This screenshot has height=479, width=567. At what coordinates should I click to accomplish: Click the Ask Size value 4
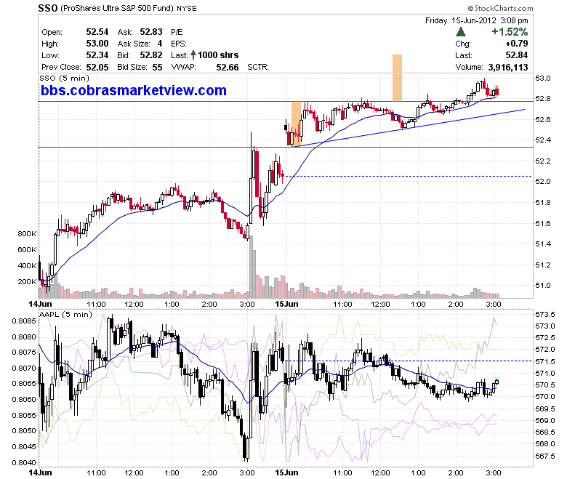pos(160,44)
